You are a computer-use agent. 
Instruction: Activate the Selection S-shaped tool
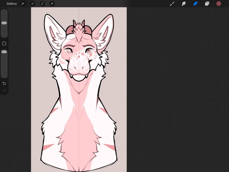click(x=42, y=4)
